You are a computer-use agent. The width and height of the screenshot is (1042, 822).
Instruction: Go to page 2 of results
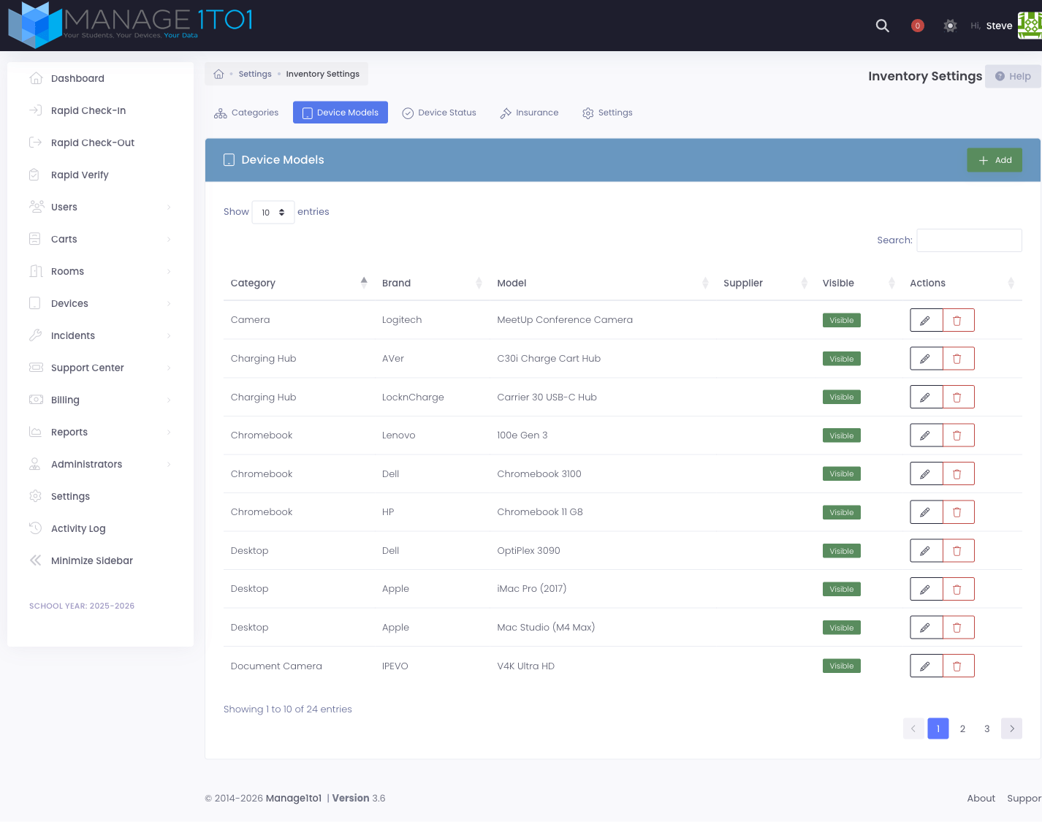coord(962,728)
